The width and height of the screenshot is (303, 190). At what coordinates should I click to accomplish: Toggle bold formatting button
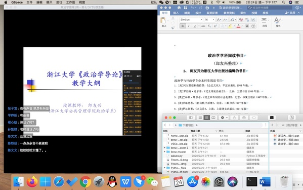pos(183,26)
